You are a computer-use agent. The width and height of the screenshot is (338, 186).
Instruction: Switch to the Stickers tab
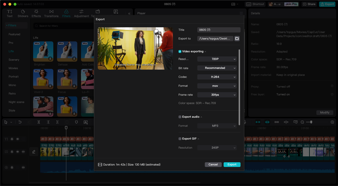(x=23, y=13)
